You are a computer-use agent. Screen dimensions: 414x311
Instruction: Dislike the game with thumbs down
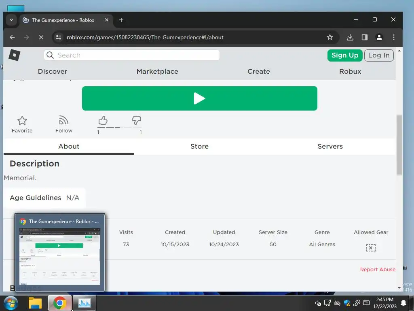pyautogui.click(x=136, y=120)
